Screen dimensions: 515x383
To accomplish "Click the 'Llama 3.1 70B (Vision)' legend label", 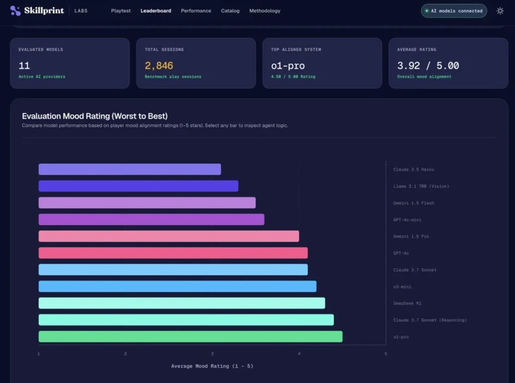I will click(421, 186).
